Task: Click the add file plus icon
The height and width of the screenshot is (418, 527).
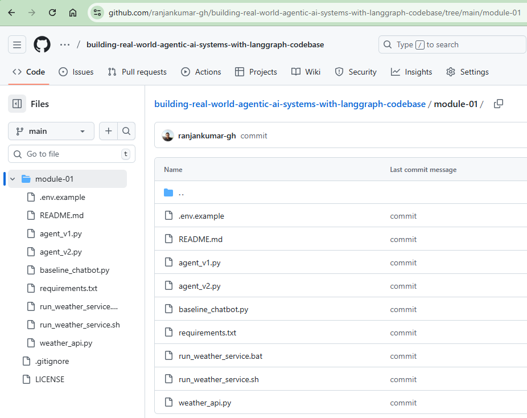Action: pos(108,131)
